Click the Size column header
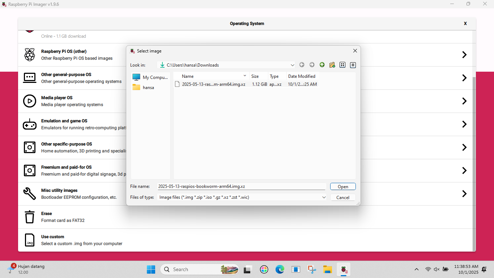The height and width of the screenshot is (278, 494). tap(258, 76)
